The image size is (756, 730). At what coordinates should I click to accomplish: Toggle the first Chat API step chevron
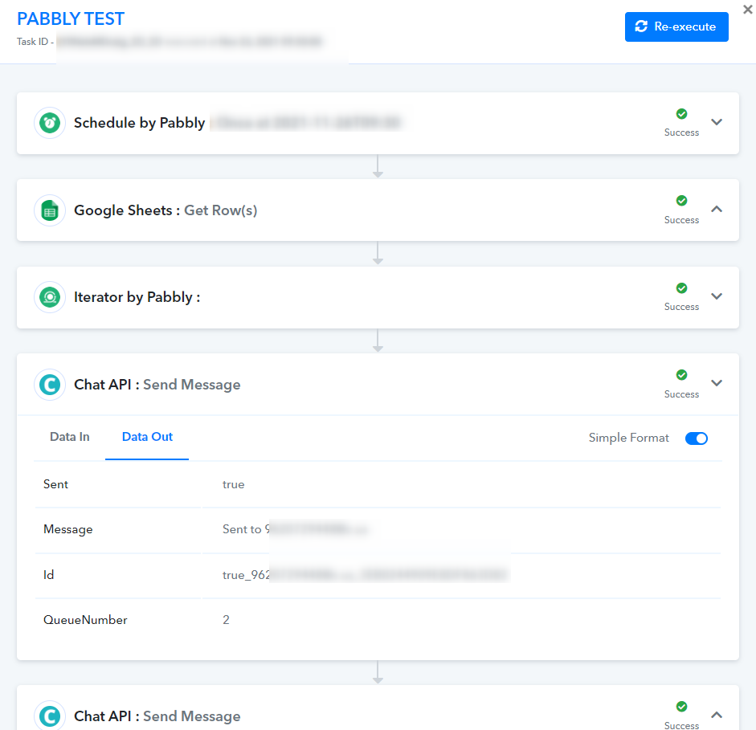pos(717,383)
